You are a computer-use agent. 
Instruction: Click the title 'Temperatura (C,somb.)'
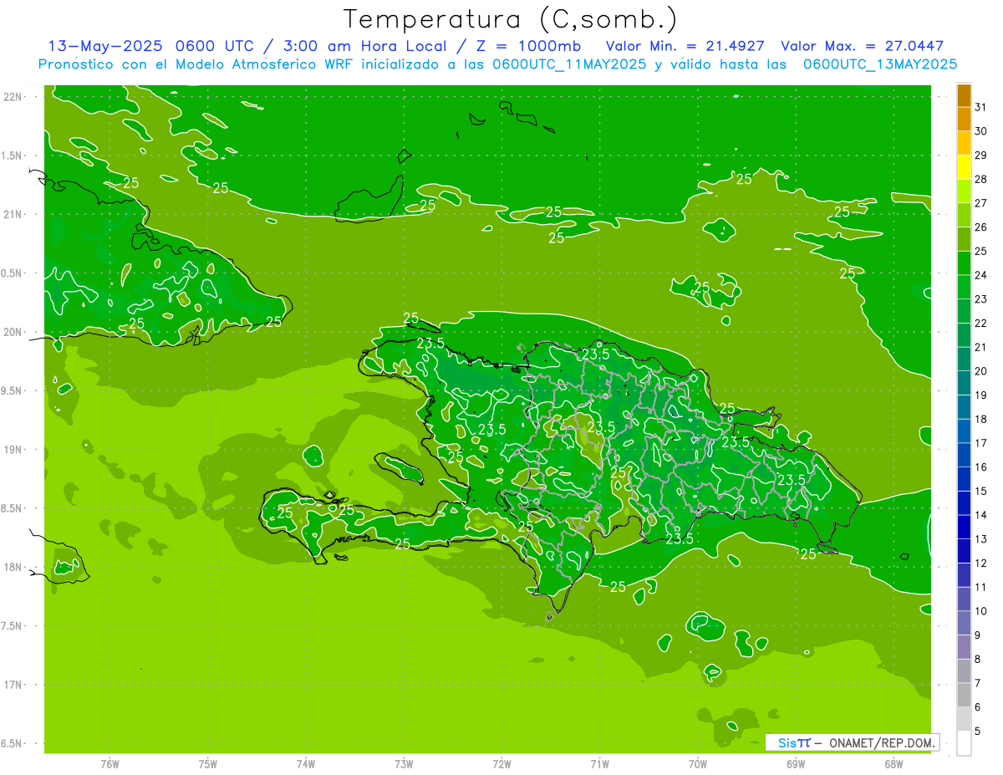511,19
